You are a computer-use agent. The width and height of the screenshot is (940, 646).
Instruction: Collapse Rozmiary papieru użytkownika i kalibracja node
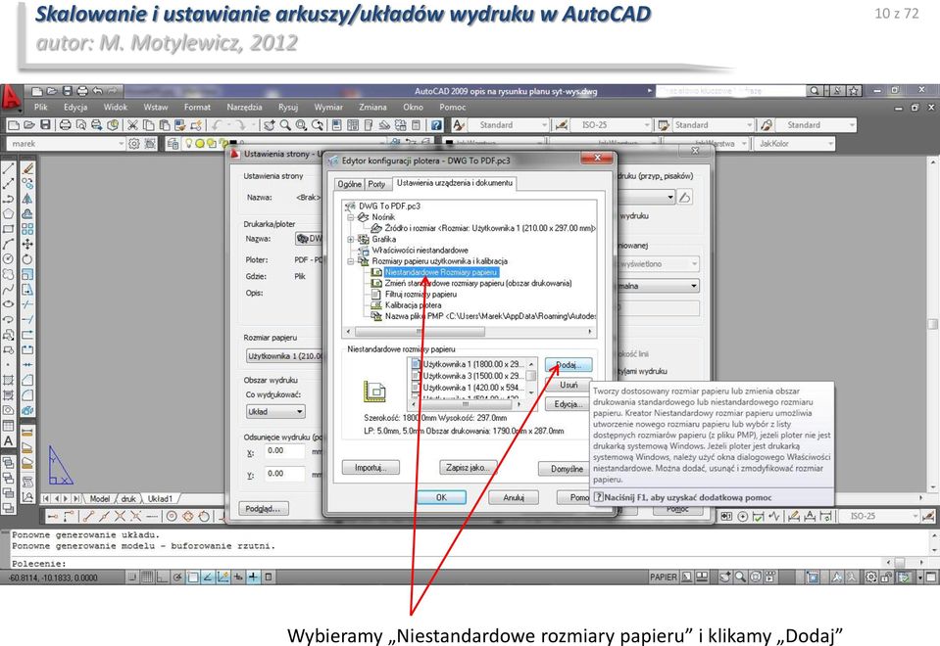pyautogui.click(x=351, y=261)
